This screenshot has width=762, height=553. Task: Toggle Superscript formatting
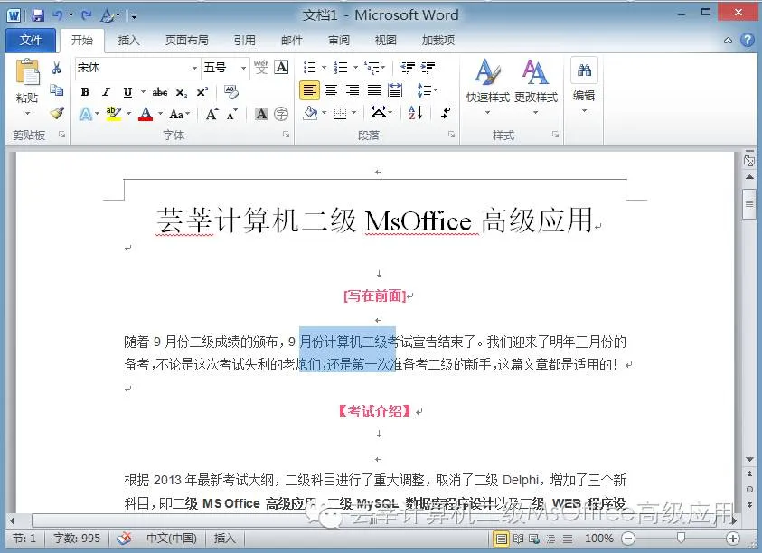click(x=202, y=92)
